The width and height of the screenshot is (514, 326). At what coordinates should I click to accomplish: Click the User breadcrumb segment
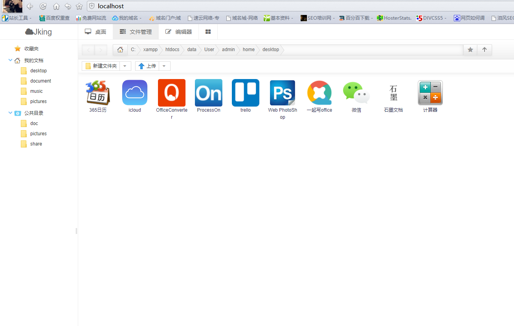pos(209,50)
